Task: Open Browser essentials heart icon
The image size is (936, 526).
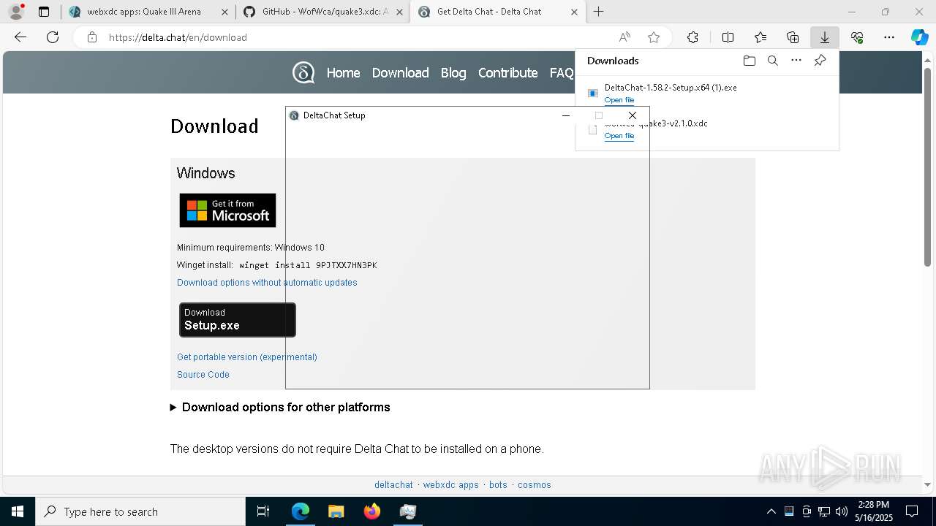Action: (857, 37)
